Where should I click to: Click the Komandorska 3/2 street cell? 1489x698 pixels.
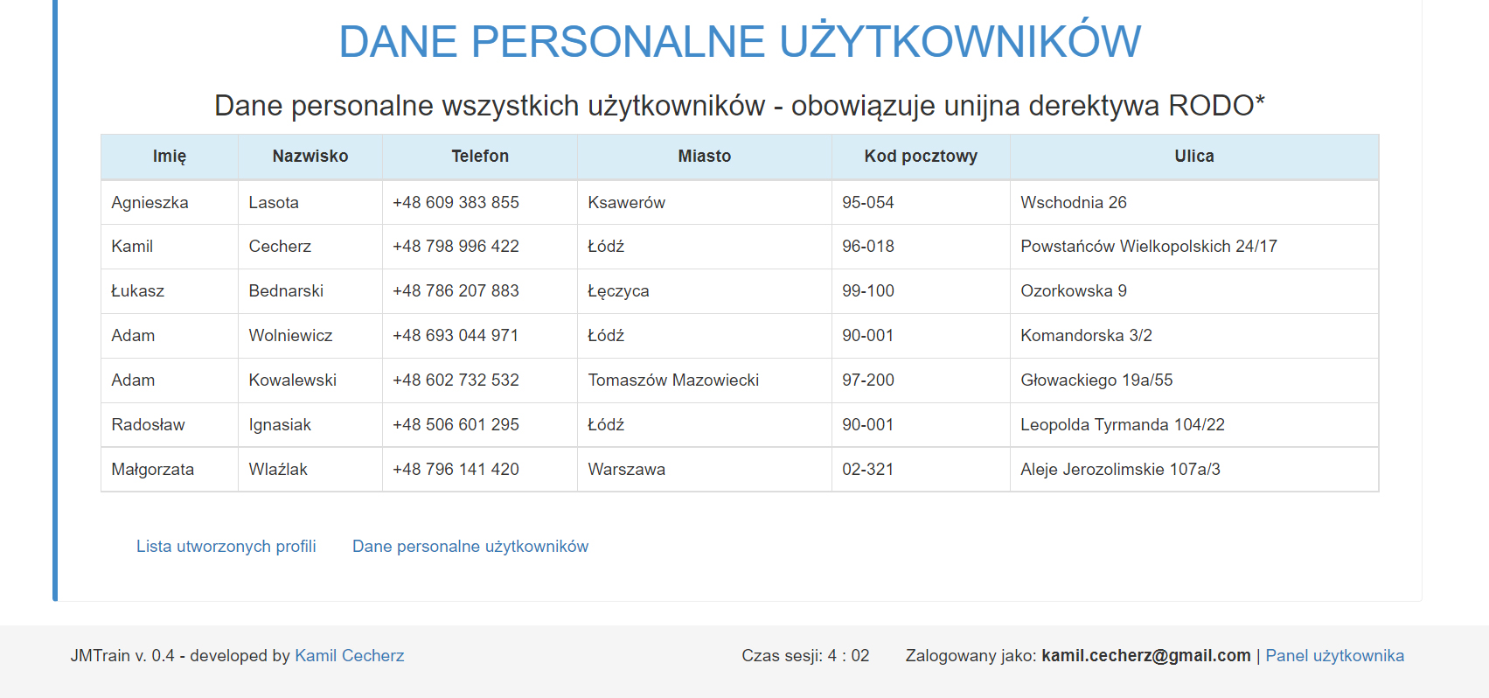pos(1194,336)
